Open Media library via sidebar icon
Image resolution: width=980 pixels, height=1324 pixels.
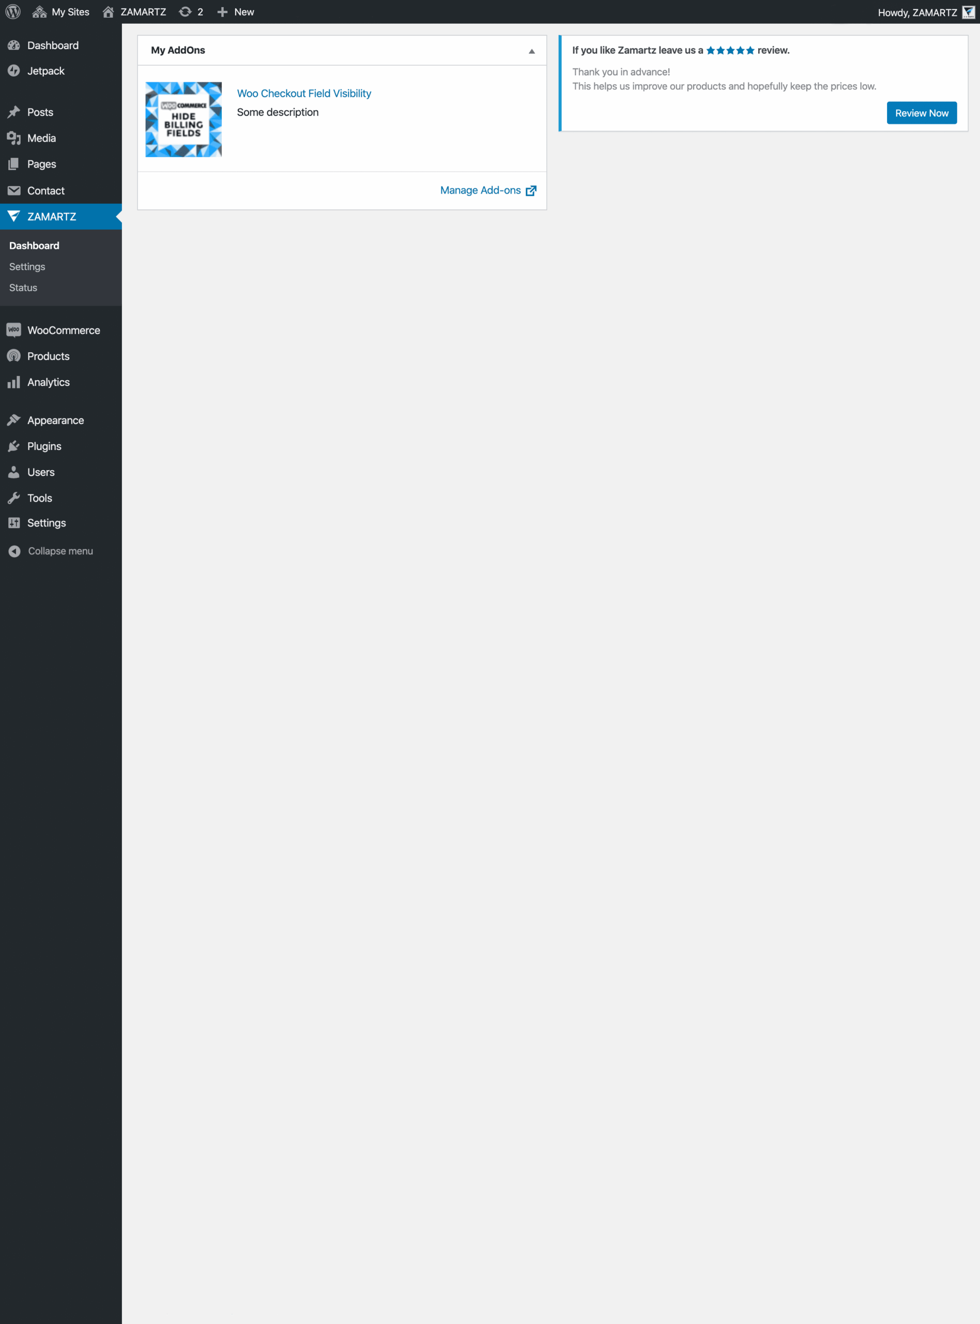point(13,138)
